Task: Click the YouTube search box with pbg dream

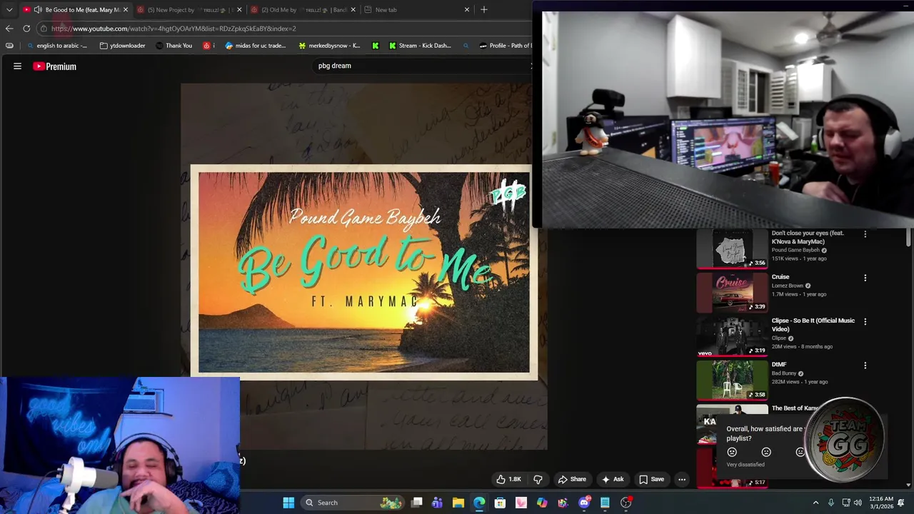Action: click(x=421, y=66)
